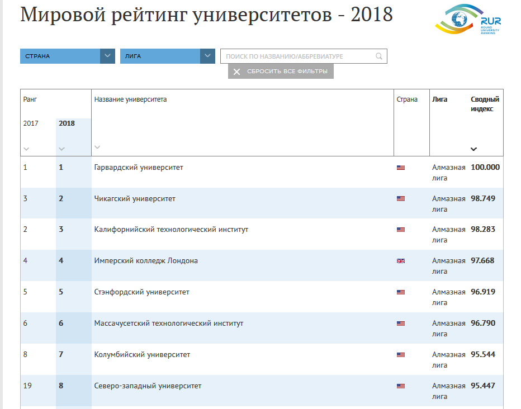The image size is (521, 409).
Task: Open Стэнфордский университет link
Action: [x=141, y=292]
